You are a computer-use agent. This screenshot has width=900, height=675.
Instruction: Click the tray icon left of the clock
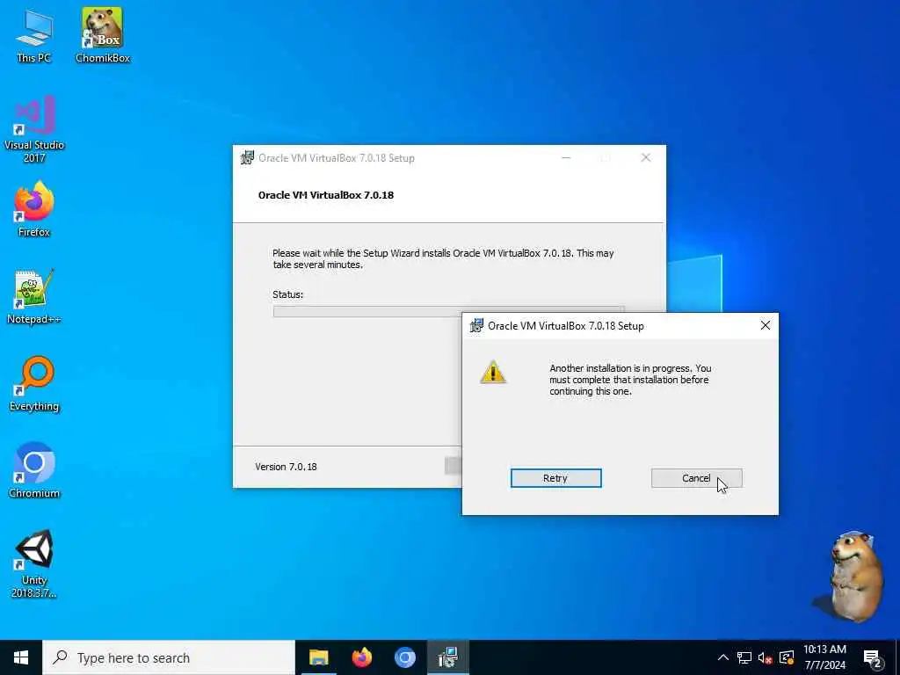[787, 657]
